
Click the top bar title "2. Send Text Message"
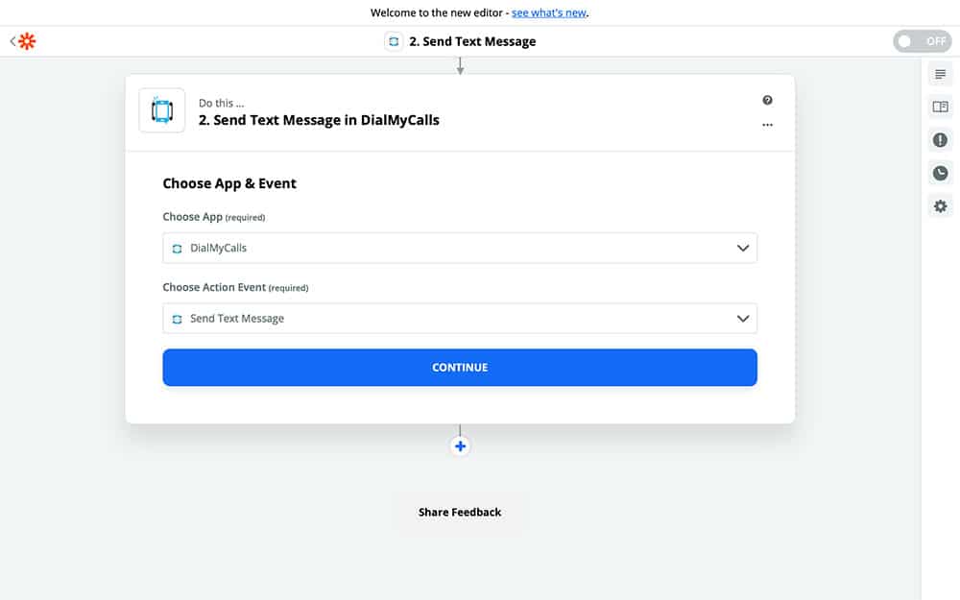[x=472, y=41]
